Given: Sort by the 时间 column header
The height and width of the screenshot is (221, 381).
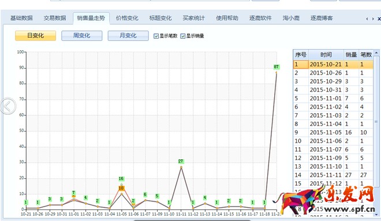Looking at the screenshot, I should [326, 55].
